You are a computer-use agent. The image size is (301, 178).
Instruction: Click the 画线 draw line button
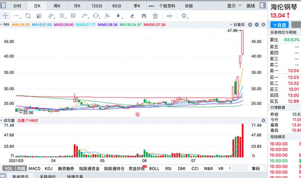tap(251, 6)
